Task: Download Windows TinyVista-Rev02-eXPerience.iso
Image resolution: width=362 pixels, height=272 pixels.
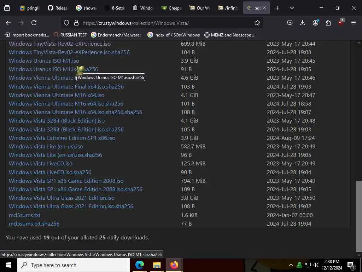Action: pos(60,44)
